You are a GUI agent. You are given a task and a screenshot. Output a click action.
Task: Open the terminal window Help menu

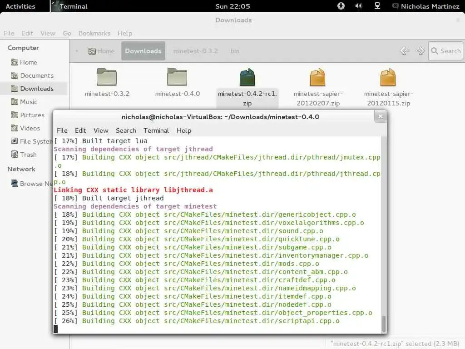tap(184, 130)
